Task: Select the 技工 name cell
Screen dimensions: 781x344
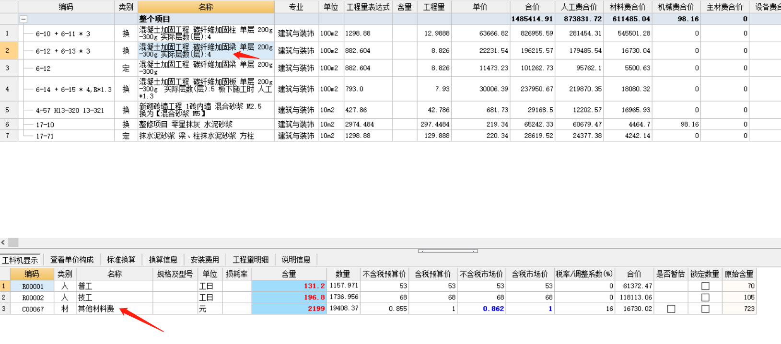Action: point(115,298)
